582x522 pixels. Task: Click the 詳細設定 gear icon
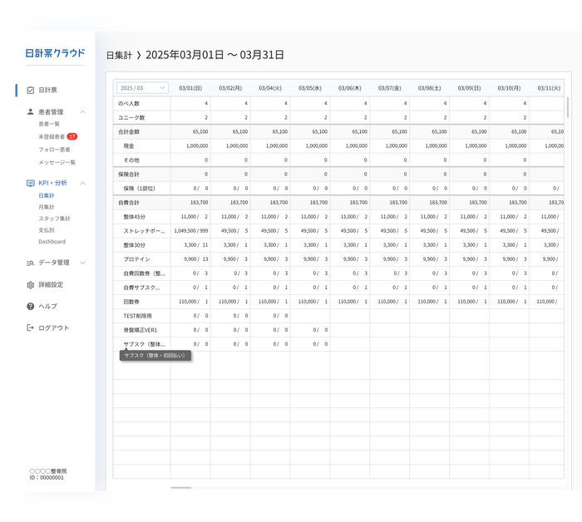coord(31,285)
